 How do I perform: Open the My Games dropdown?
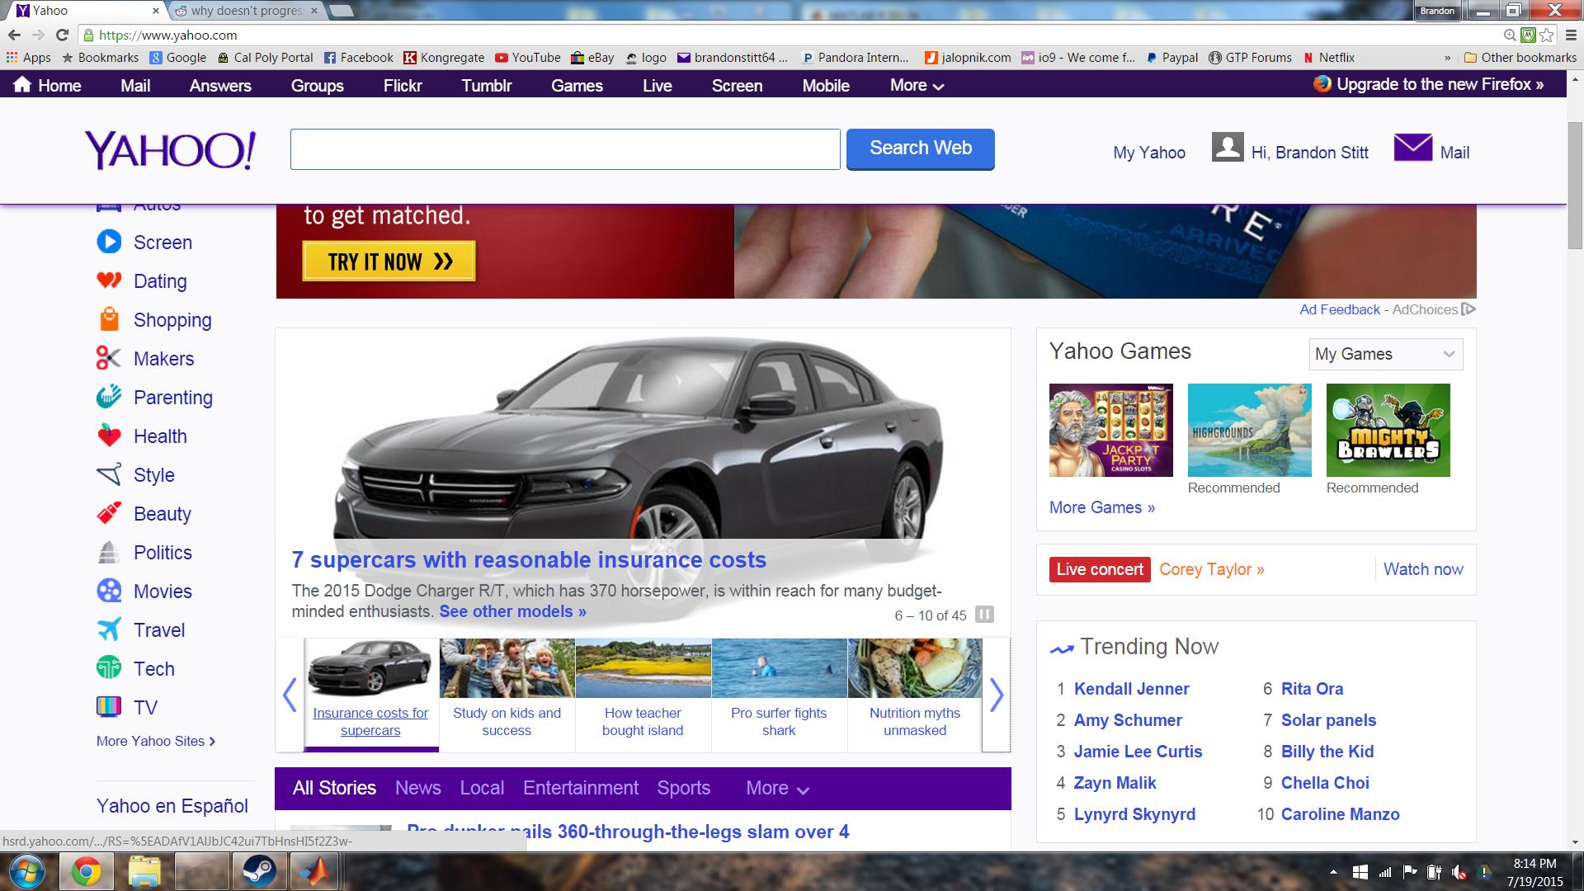tap(1386, 354)
